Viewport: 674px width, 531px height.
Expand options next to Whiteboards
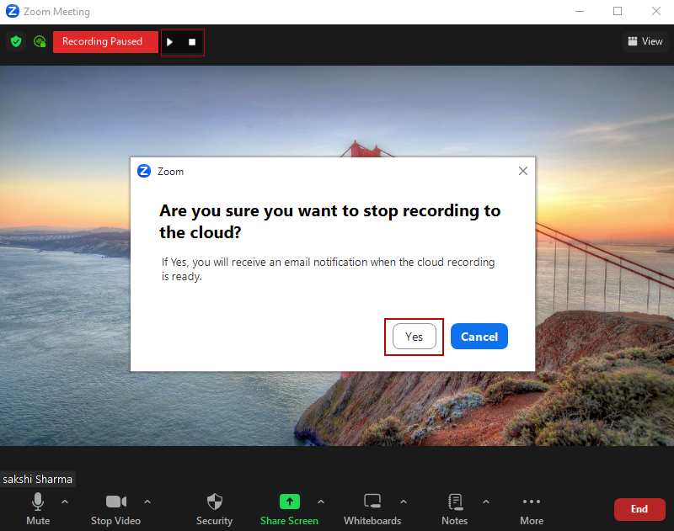[x=404, y=502]
